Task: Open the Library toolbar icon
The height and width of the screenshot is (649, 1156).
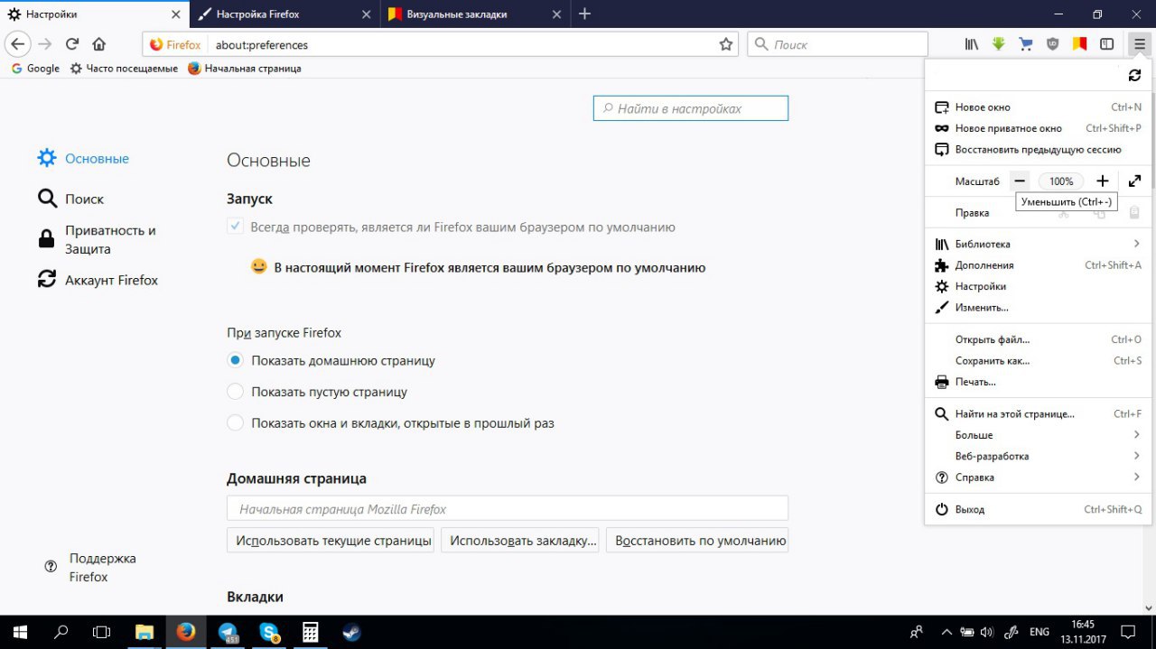Action: coord(972,44)
